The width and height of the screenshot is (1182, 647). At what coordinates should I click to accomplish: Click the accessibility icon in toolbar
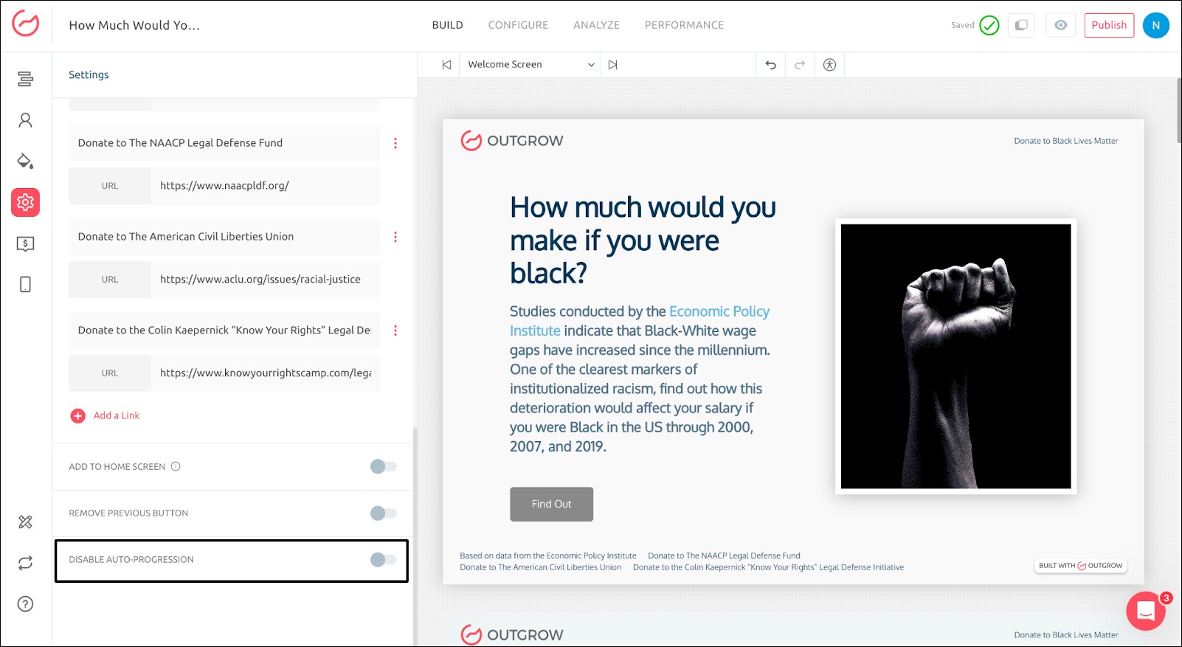pyautogui.click(x=829, y=65)
